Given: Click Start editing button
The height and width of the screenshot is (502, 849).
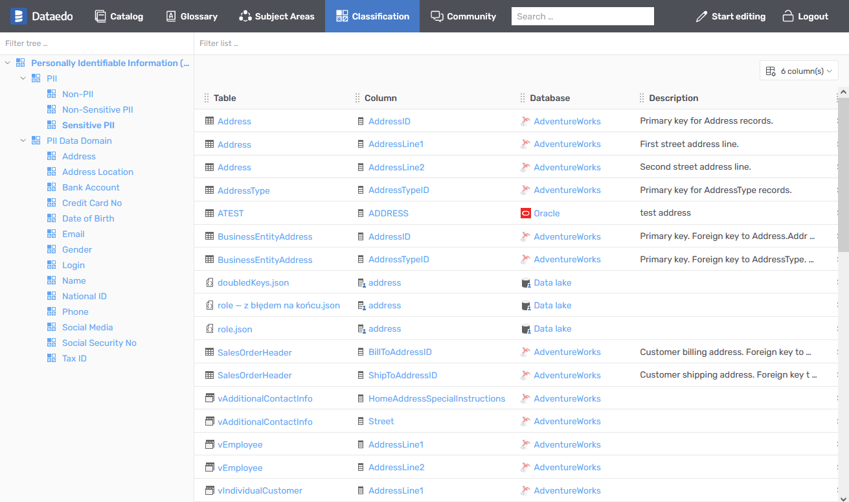Looking at the screenshot, I should tap(730, 16).
